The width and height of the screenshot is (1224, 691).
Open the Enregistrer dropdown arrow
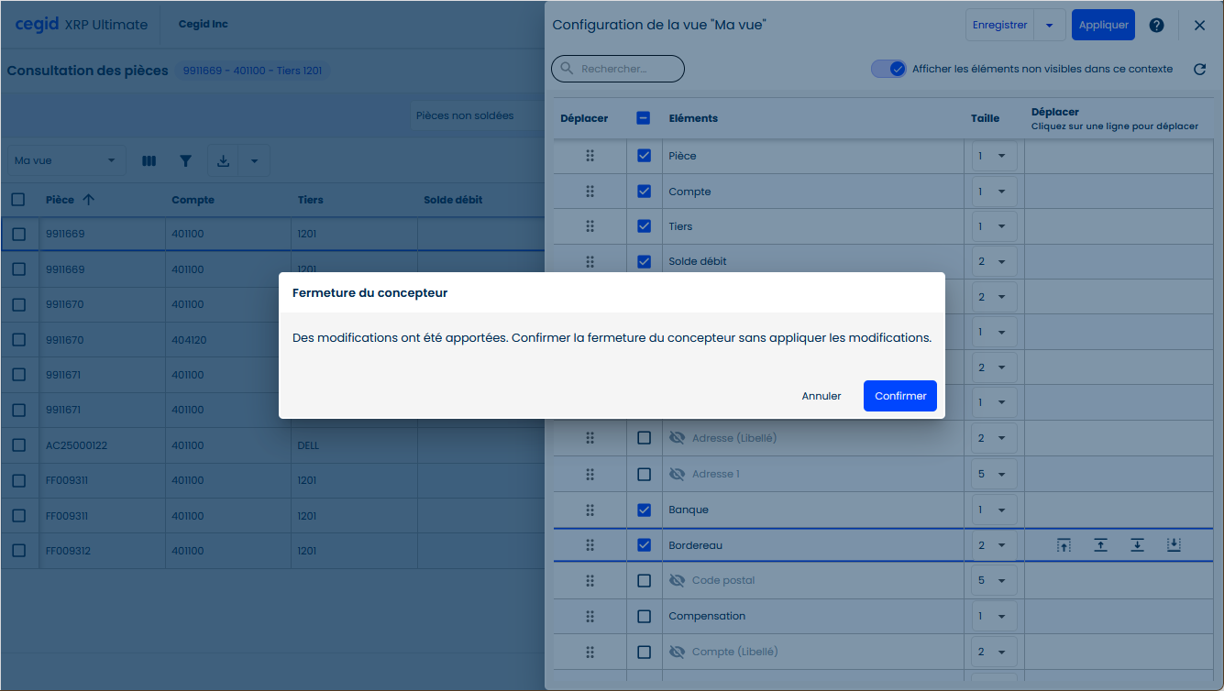click(x=1049, y=26)
